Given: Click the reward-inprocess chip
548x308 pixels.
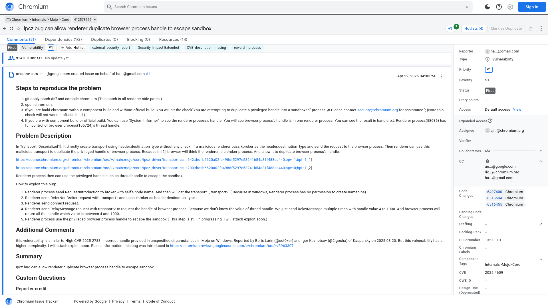Looking at the screenshot, I should tap(247, 48).
